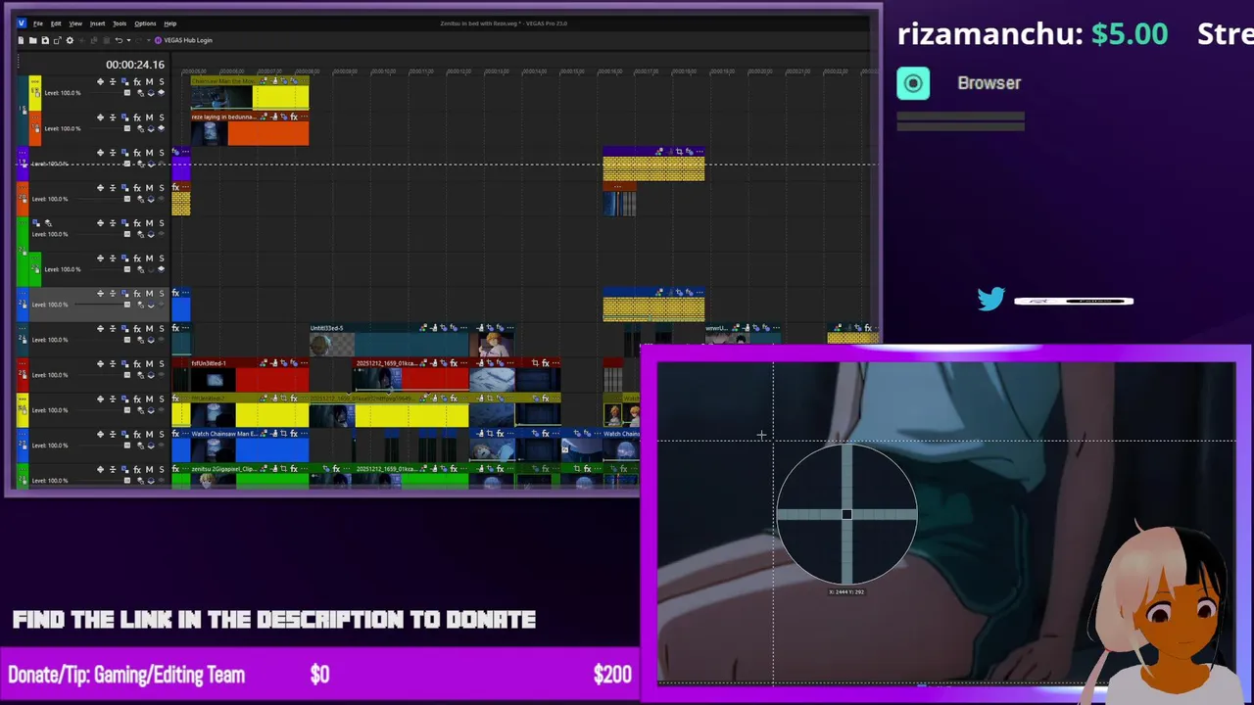Open the Tools menu
This screenshot has width=1254, height=705.
coord(120,23)
